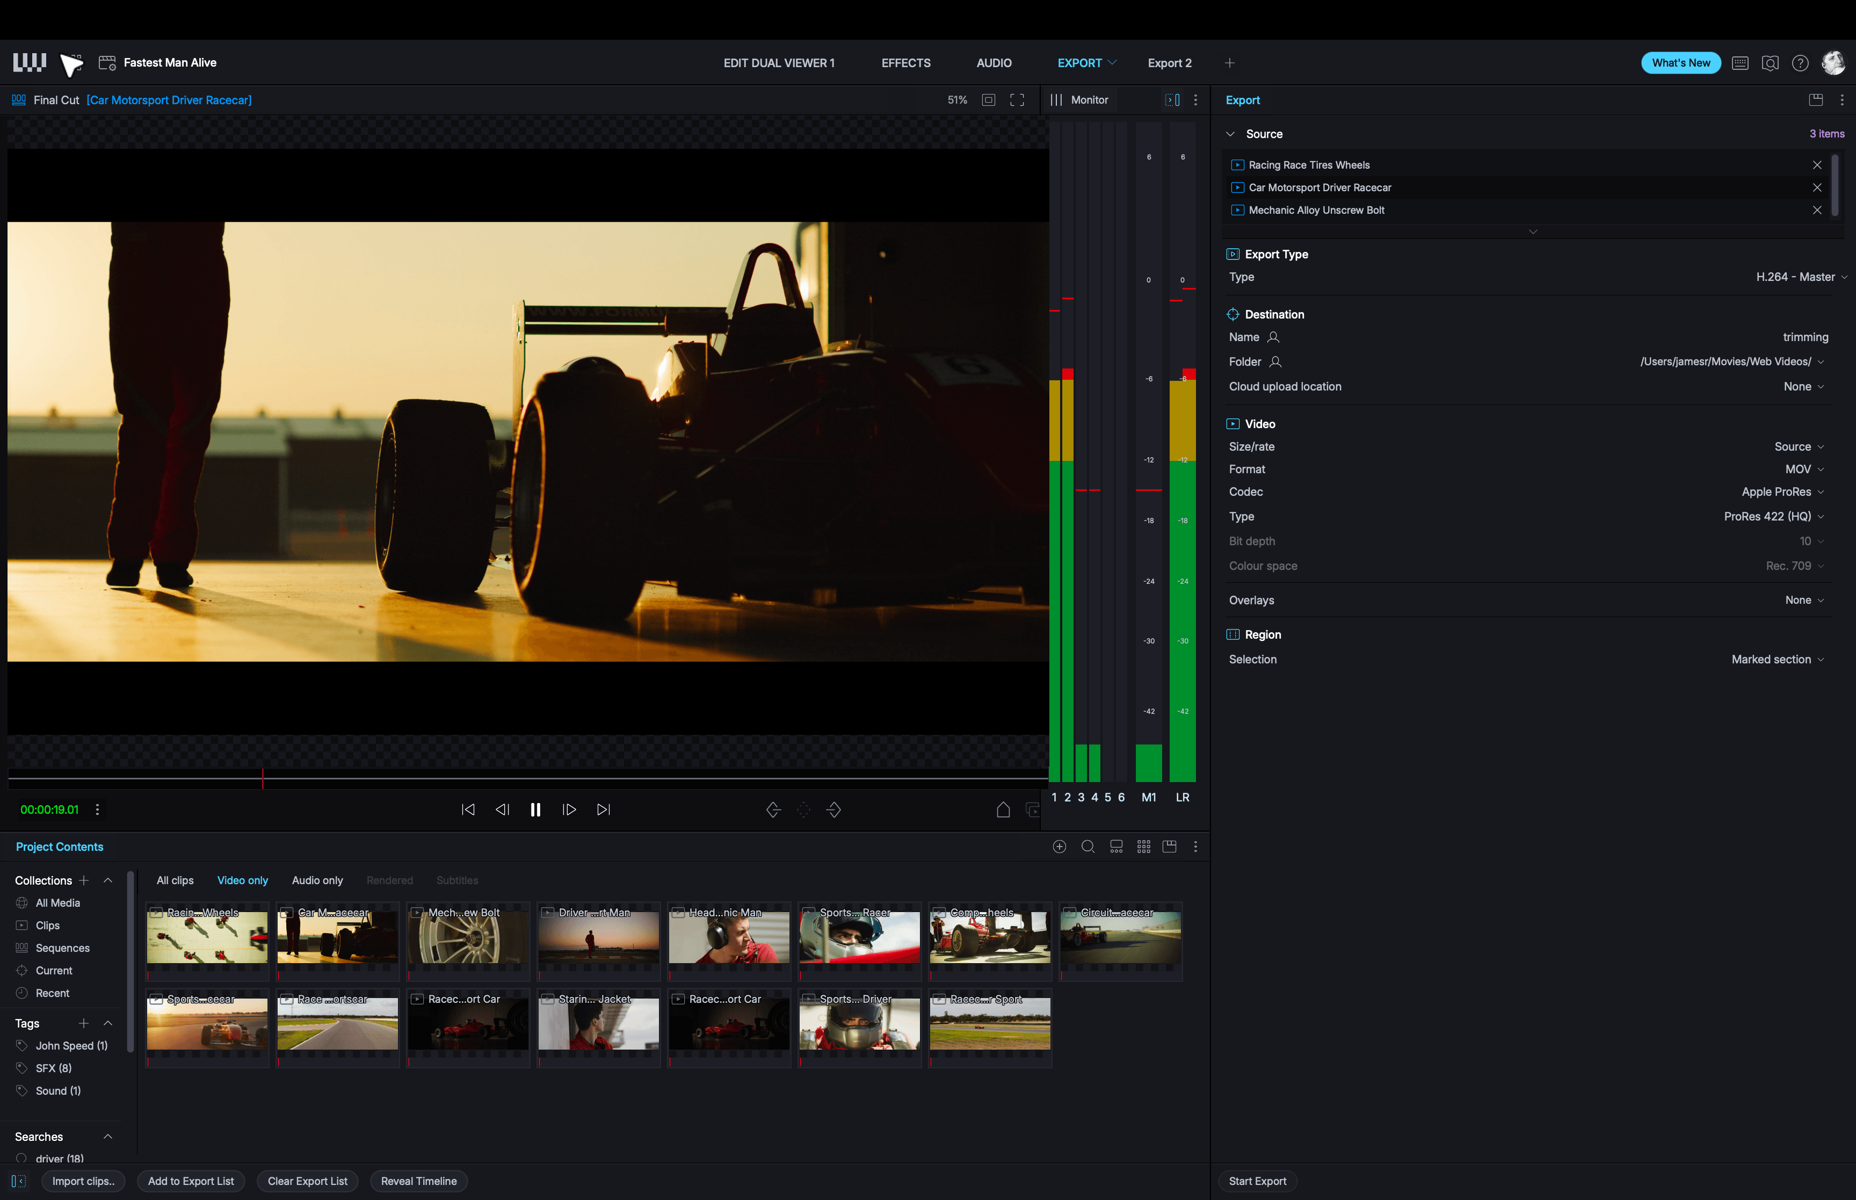The height and width of the screenshot is (1200, 1856).
Task: Jump to the end of the sequence
Action: pyautogui.click(x=604, y=809)
